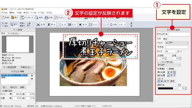Open a file with 開く button
192x108 pixels.
15,18
